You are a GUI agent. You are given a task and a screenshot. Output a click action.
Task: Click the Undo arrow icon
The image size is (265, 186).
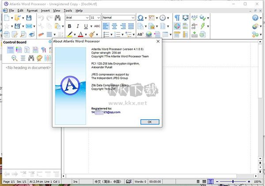40,18
